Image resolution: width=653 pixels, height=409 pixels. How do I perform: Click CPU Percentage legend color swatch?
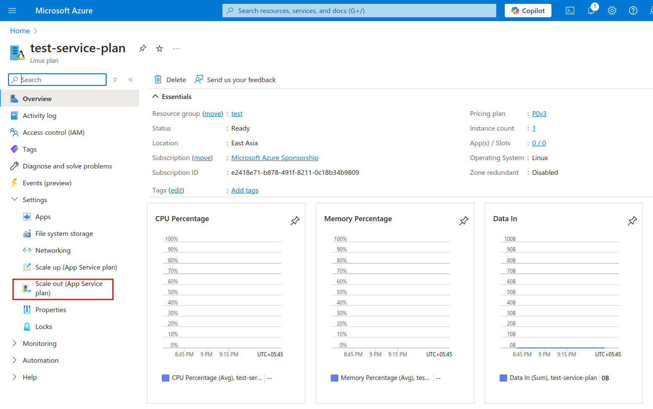(x=166, y=378)
